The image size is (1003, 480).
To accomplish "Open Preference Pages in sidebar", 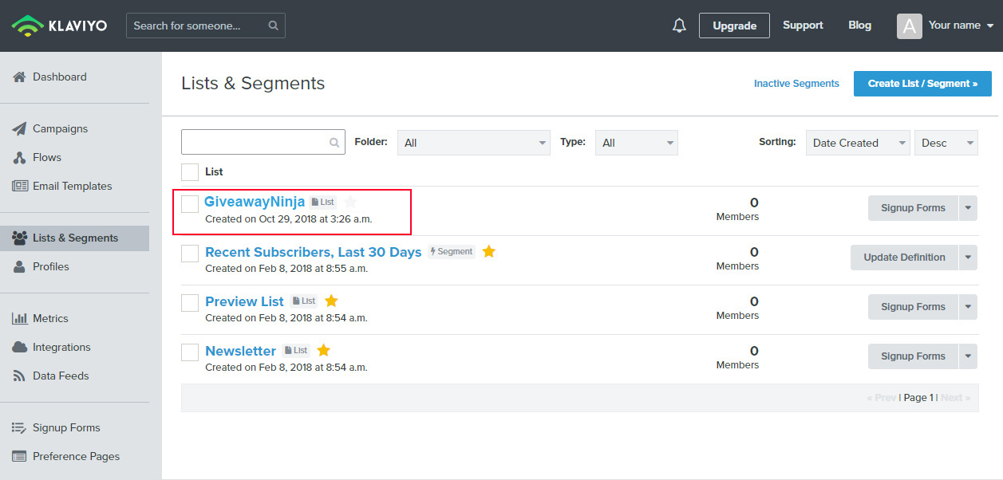I will click(76, 457).
